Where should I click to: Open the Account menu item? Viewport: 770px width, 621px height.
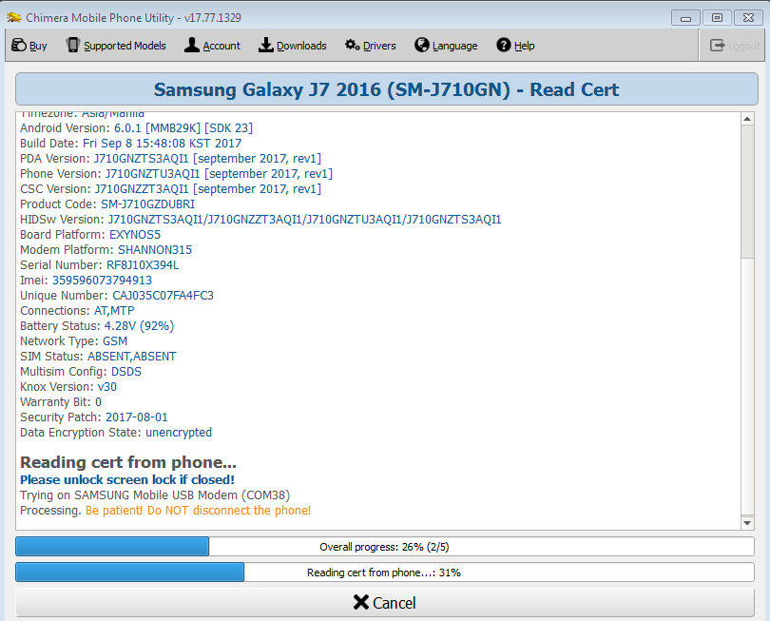click(x=212, y=46)
